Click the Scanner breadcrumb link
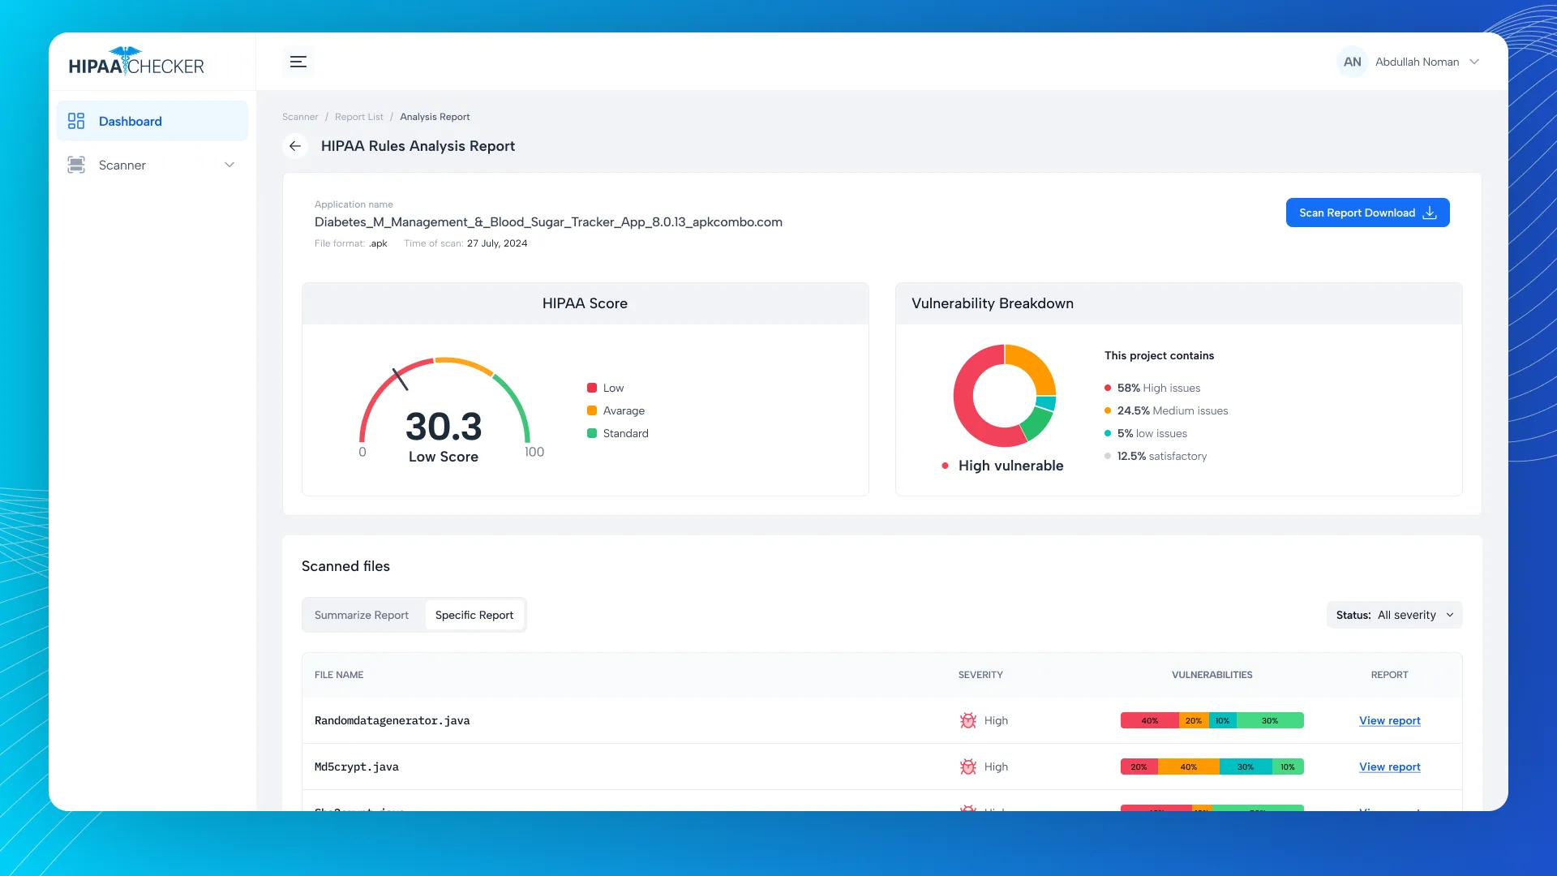1557x876 pixels. click(x=300, y=117)
